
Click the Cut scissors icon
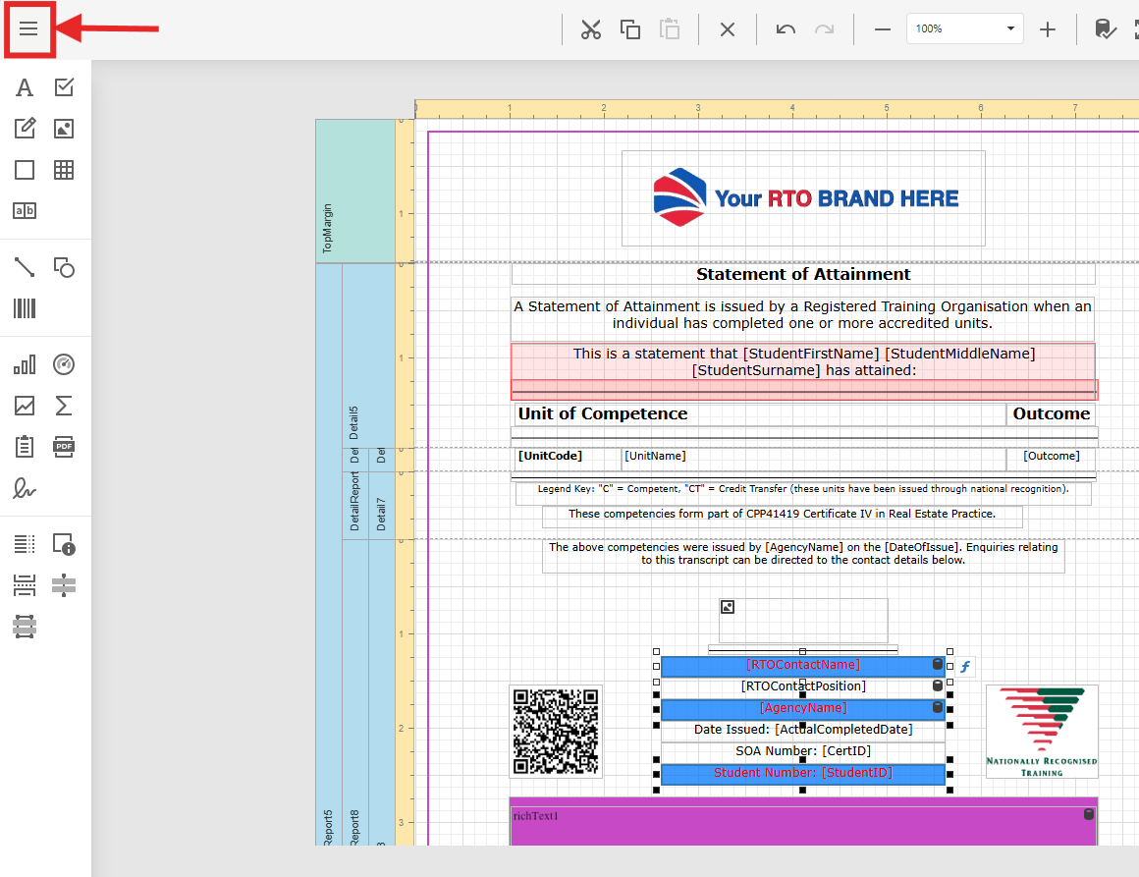click(590, 29)
